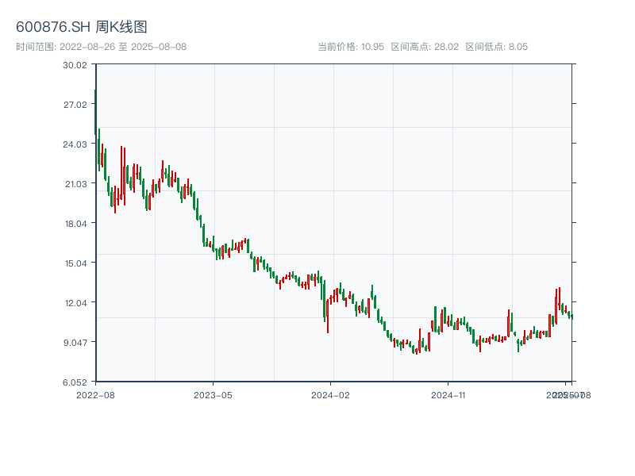Select the 24.03 price axis label
This screenshot has width=635, height=476.
pos(75,144)
